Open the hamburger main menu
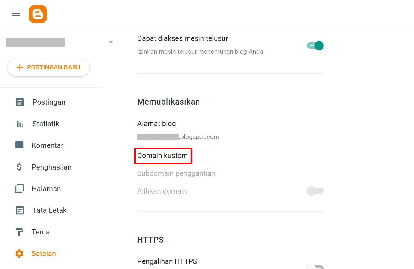Viewport: 414px width, 269px height. [x=16, y=13]
